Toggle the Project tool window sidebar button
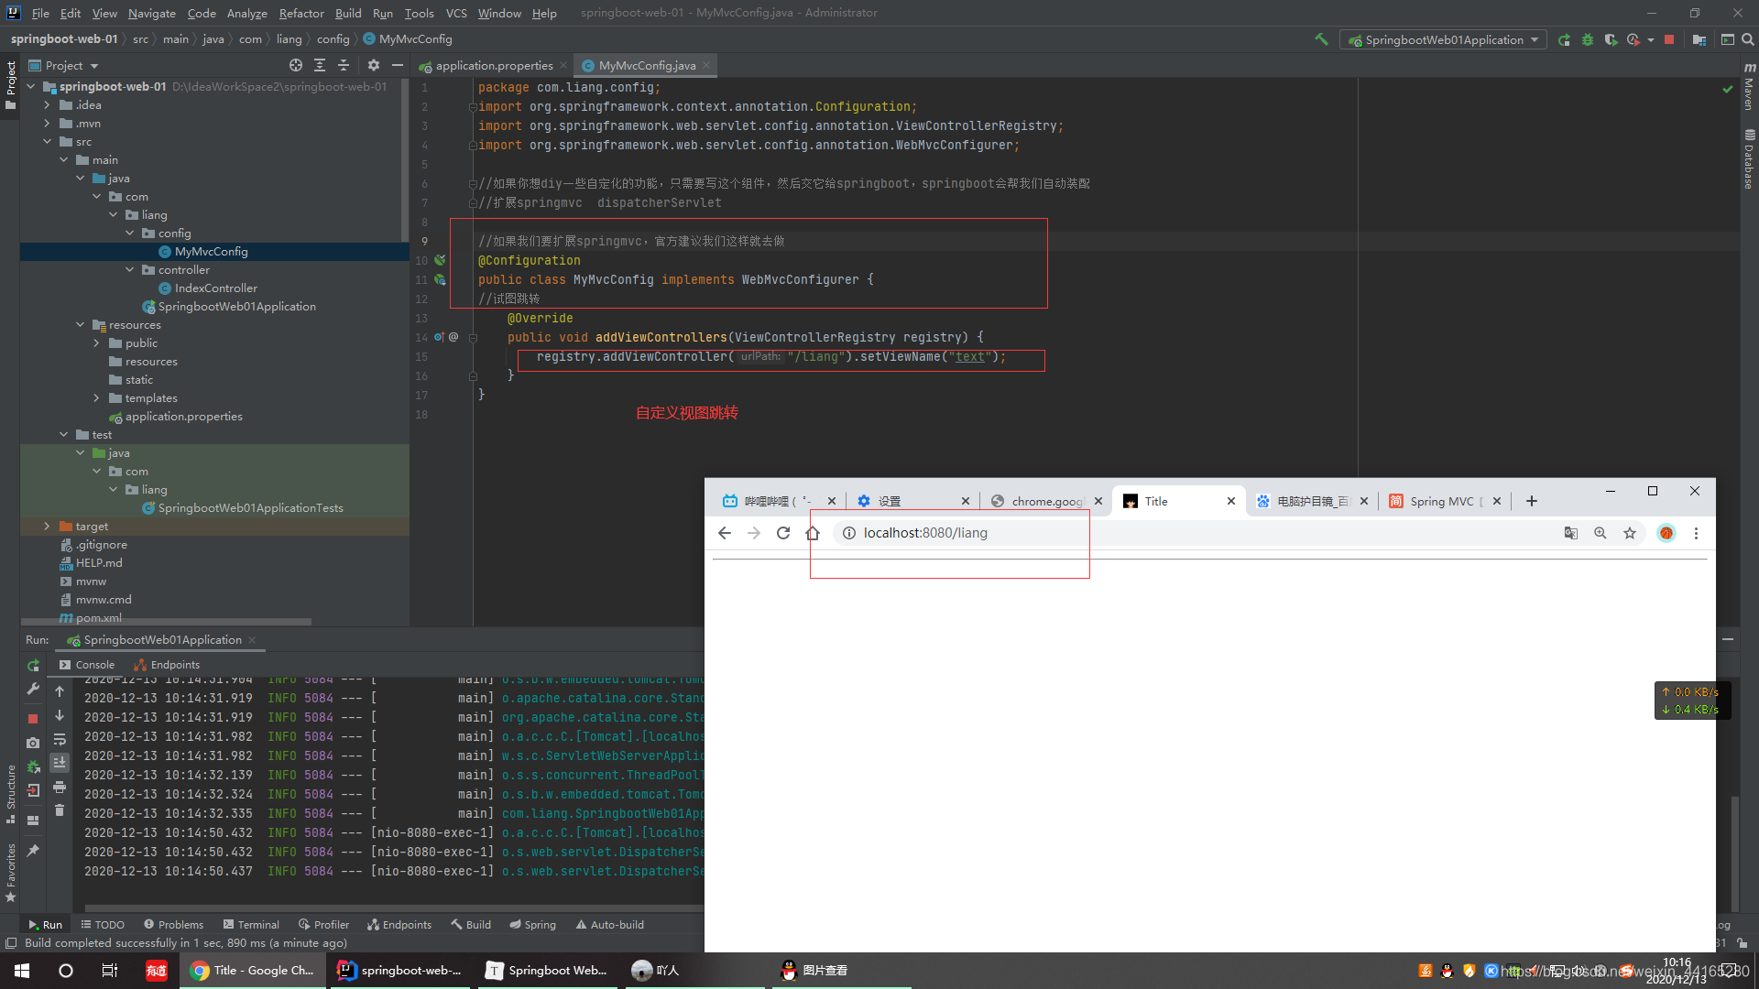The height and width of the screenshot is (989, 1759). (10, 83)
